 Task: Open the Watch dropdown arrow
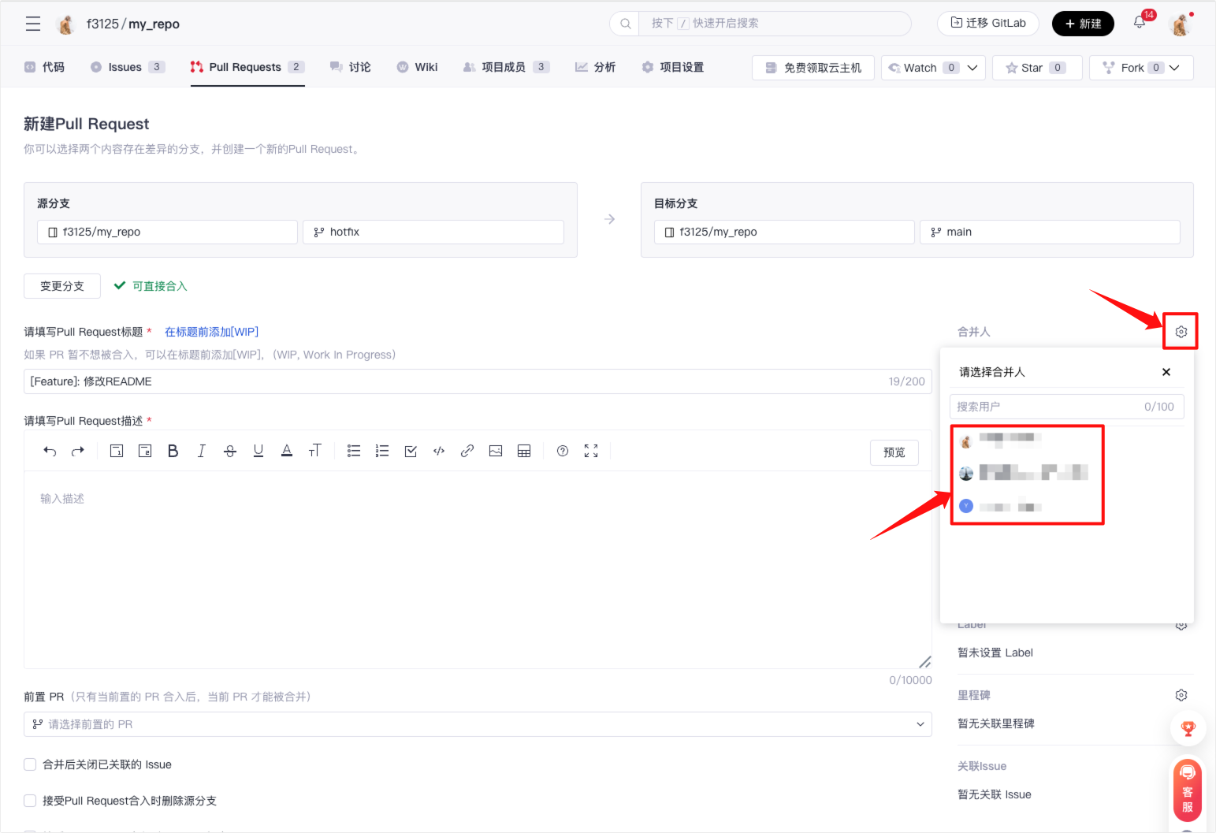tap(972, 68)
